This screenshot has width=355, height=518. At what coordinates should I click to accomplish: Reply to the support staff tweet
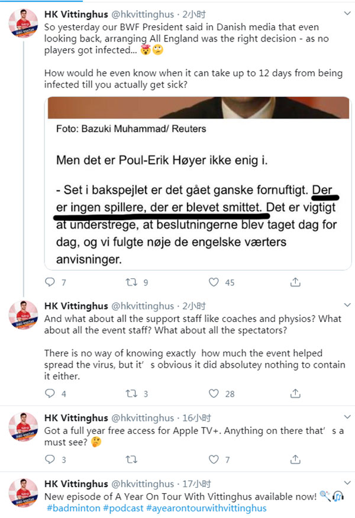(x=50, y=393)
